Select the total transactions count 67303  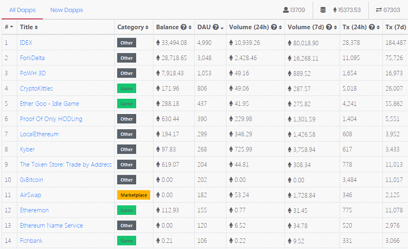pos(392,10)
